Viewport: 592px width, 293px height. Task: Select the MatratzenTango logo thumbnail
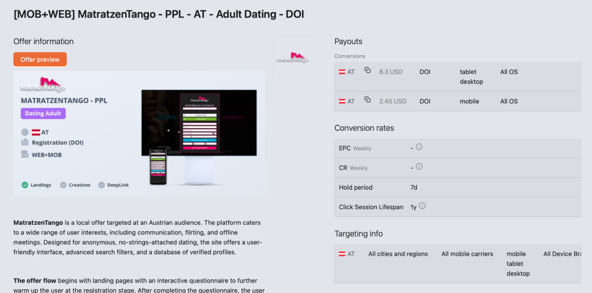tap(294, 58)
